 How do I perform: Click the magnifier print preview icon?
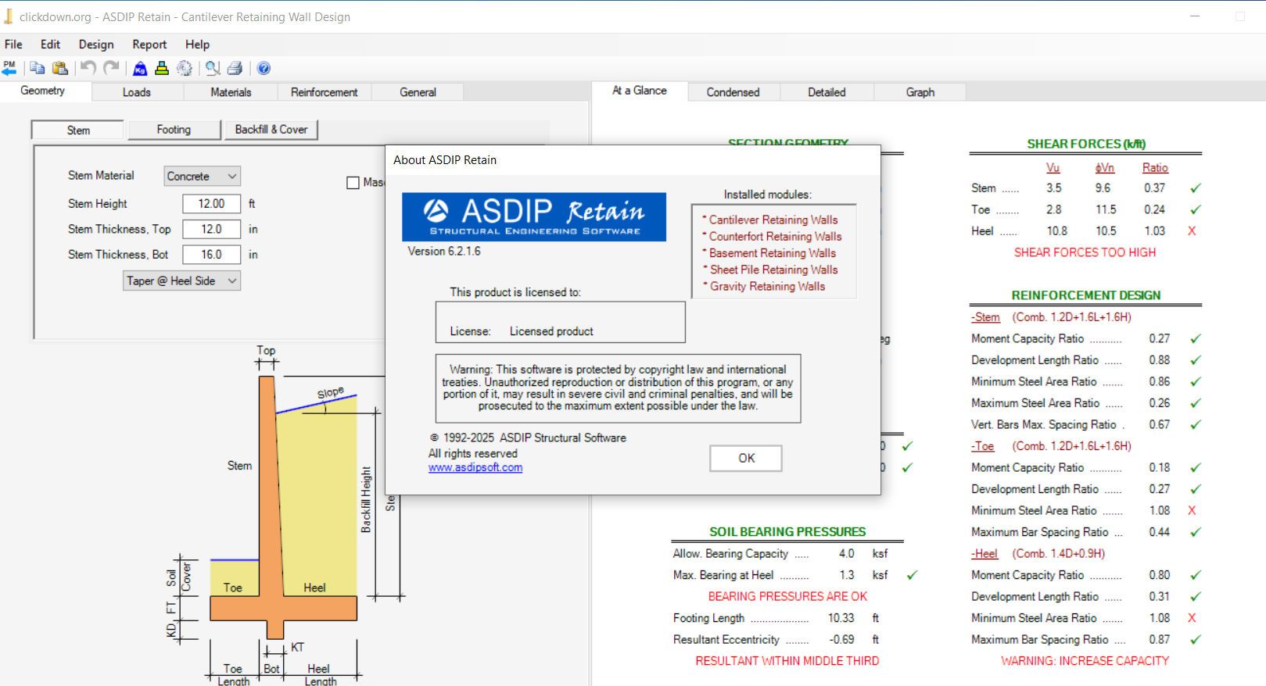213,68
